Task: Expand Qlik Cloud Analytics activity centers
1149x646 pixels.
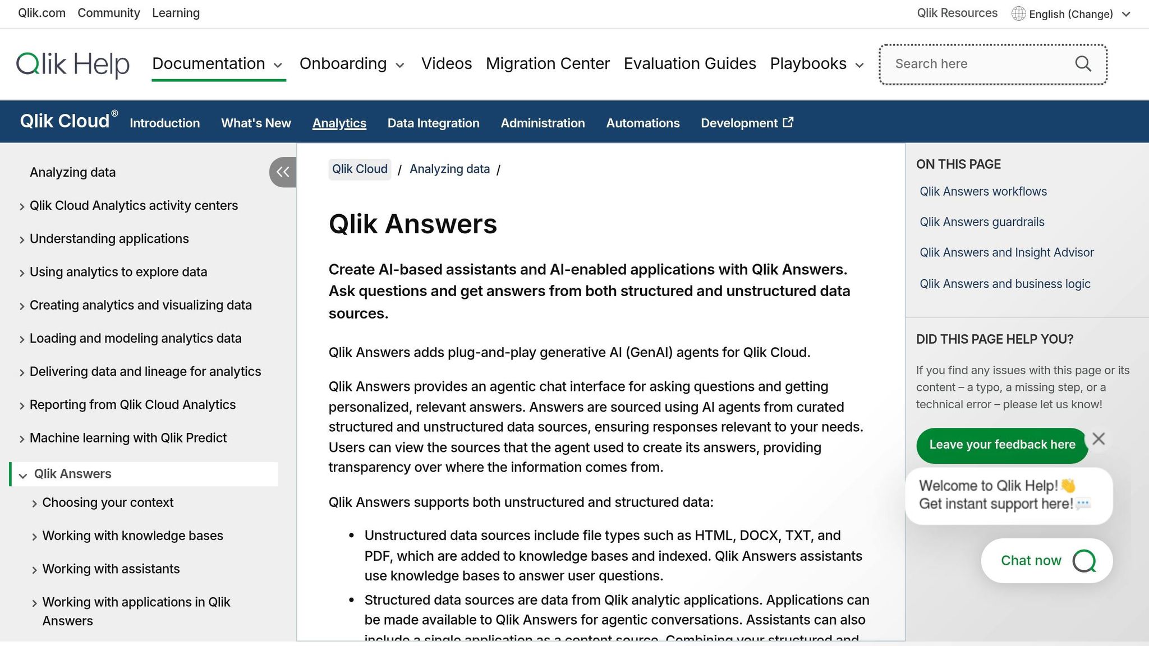Action: [x=22, y=206]
